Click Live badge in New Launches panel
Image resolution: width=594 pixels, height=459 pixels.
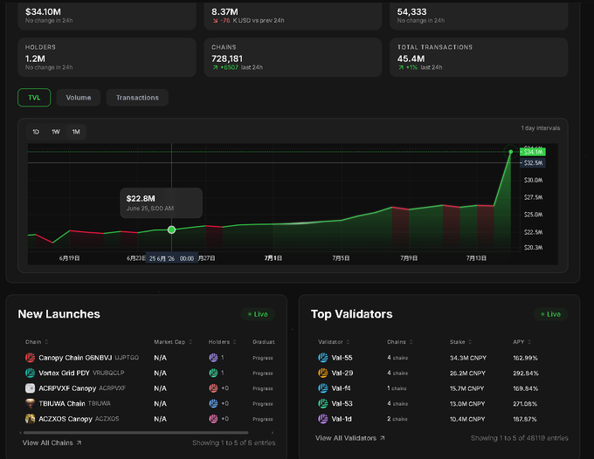[258, 314]
